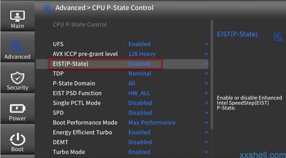Click the breadcrumb document-search icon beside Advanced
Screen dimensions: 286x158
pyautogui.click(x=48, y=9)
